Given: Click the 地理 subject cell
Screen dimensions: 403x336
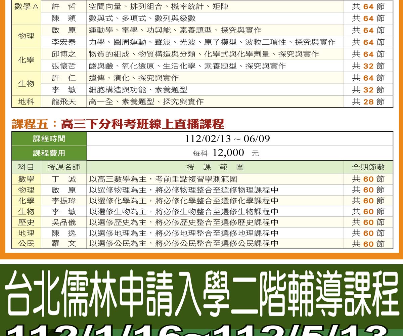Looking at the screenshot, I should (26, 233).
